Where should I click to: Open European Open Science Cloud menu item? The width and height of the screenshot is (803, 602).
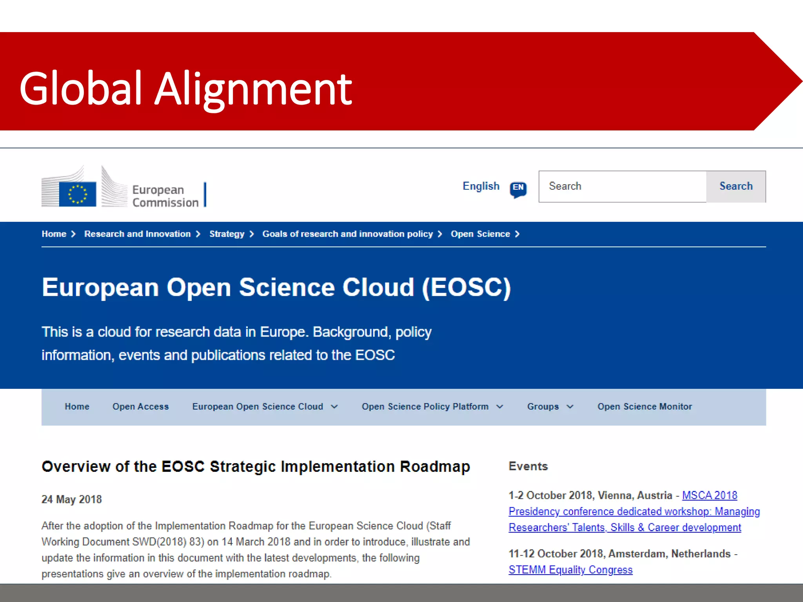[x=258, y=407]
